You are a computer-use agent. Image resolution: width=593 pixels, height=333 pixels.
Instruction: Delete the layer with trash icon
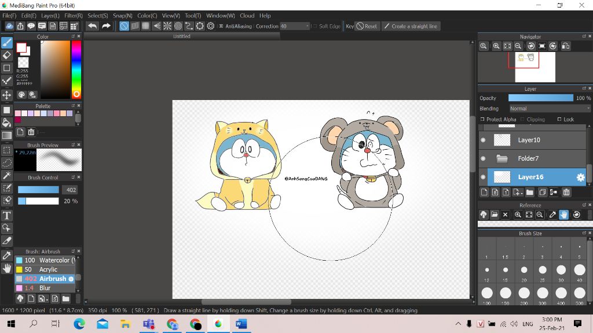coord(566,193)
